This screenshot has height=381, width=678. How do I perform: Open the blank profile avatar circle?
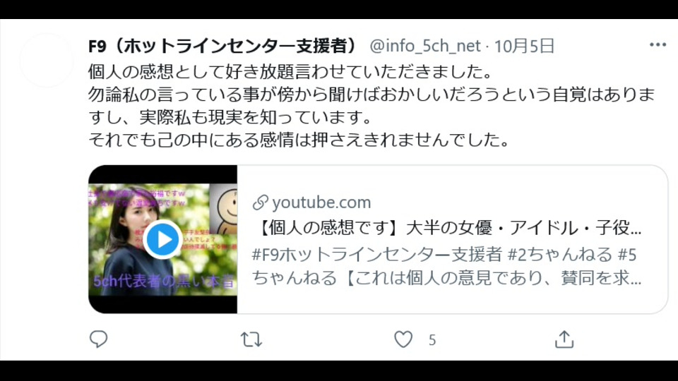tap(47, 60)
